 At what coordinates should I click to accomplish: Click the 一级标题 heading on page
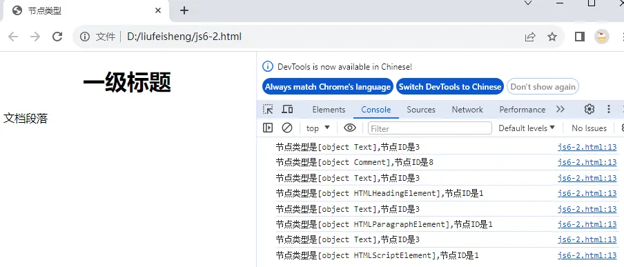(127, 82)
